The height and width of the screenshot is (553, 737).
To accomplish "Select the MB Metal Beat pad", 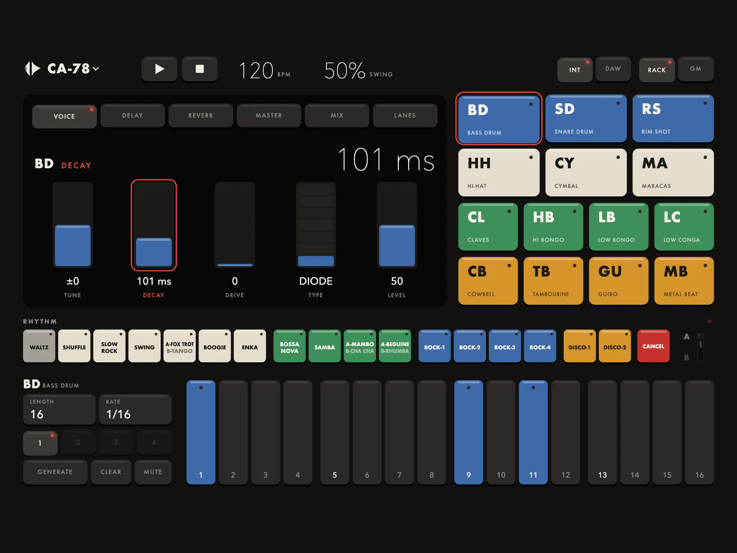I will click(684, 281).
